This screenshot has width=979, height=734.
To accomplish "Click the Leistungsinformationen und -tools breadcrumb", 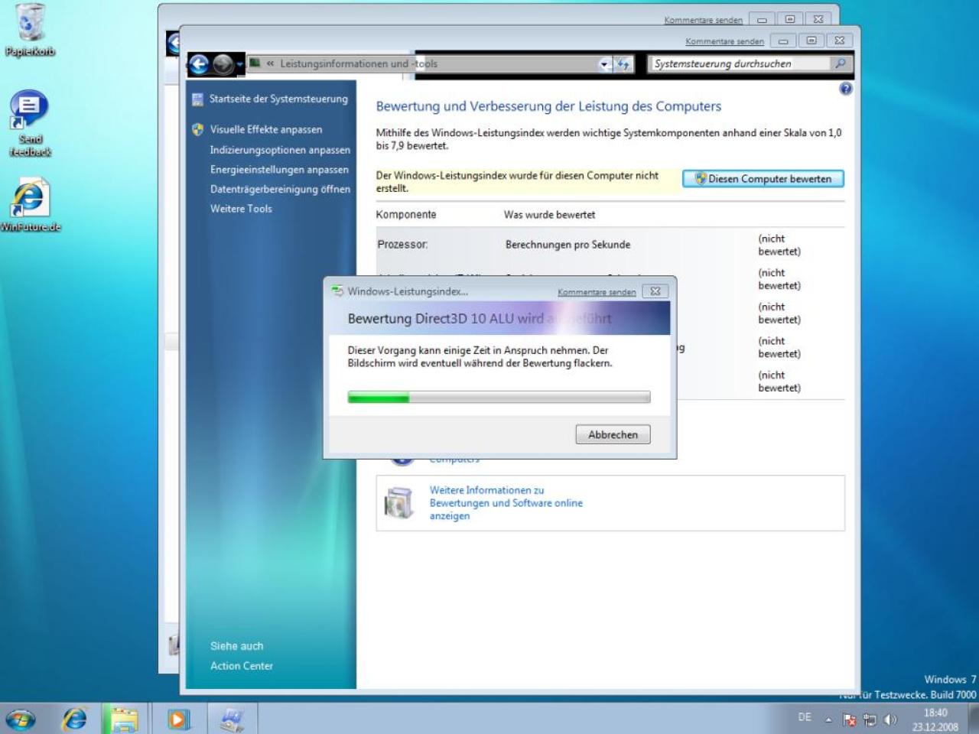I will [359, 64].
